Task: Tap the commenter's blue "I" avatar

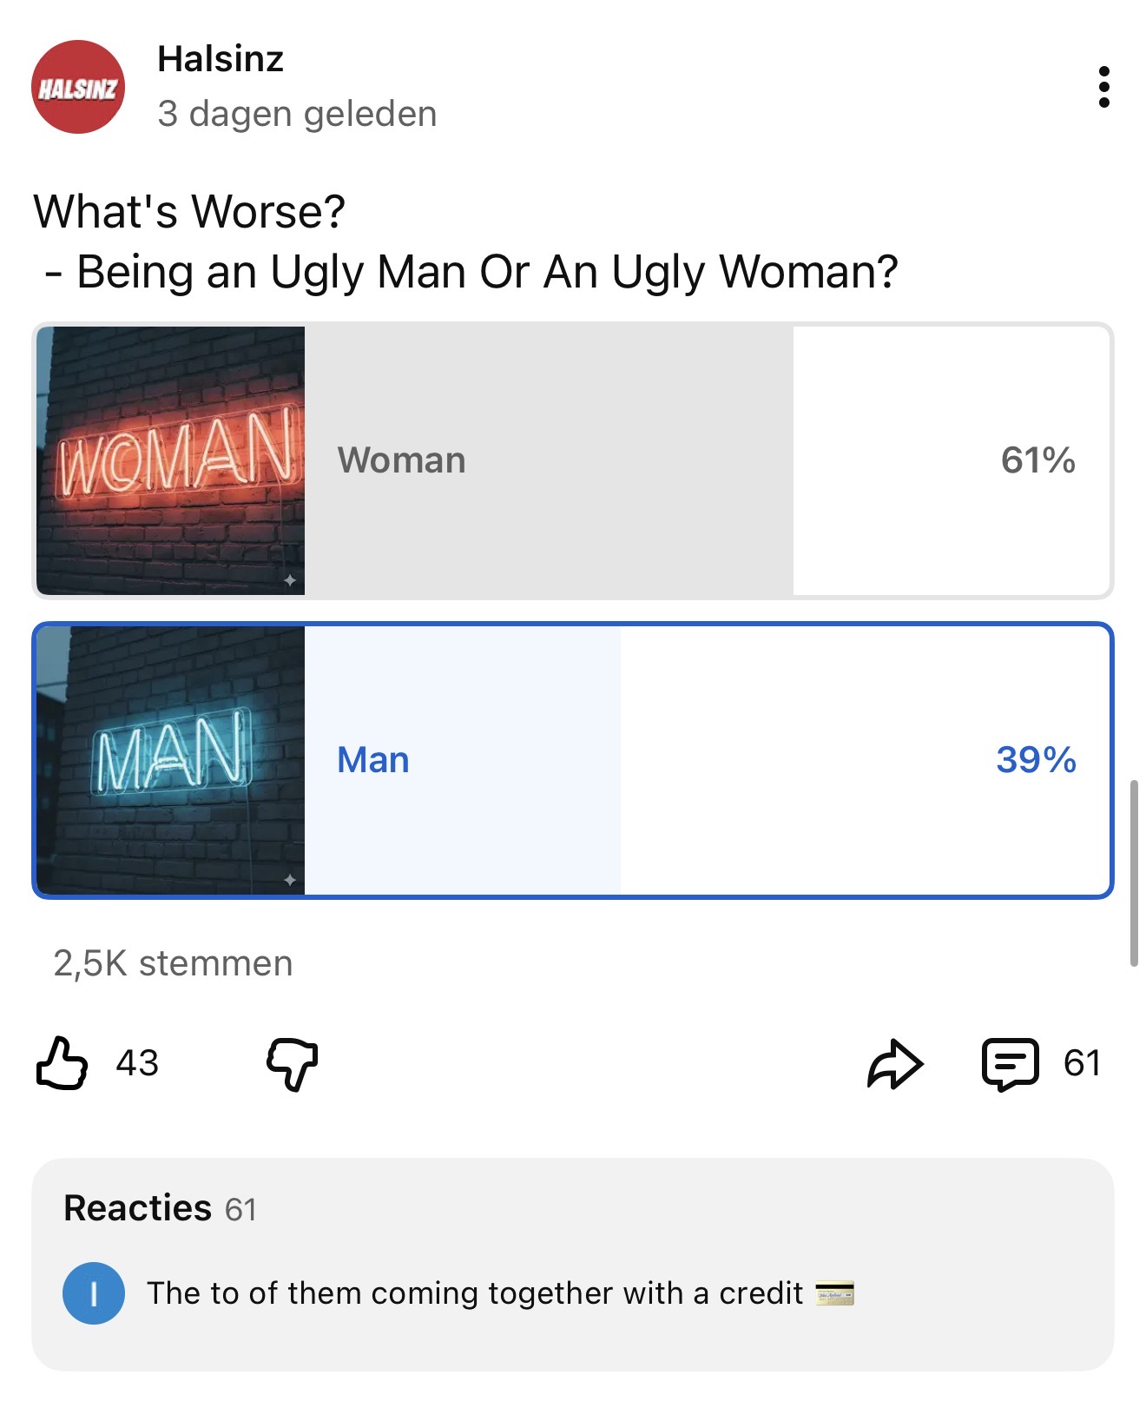Action: click(94, 1292)
